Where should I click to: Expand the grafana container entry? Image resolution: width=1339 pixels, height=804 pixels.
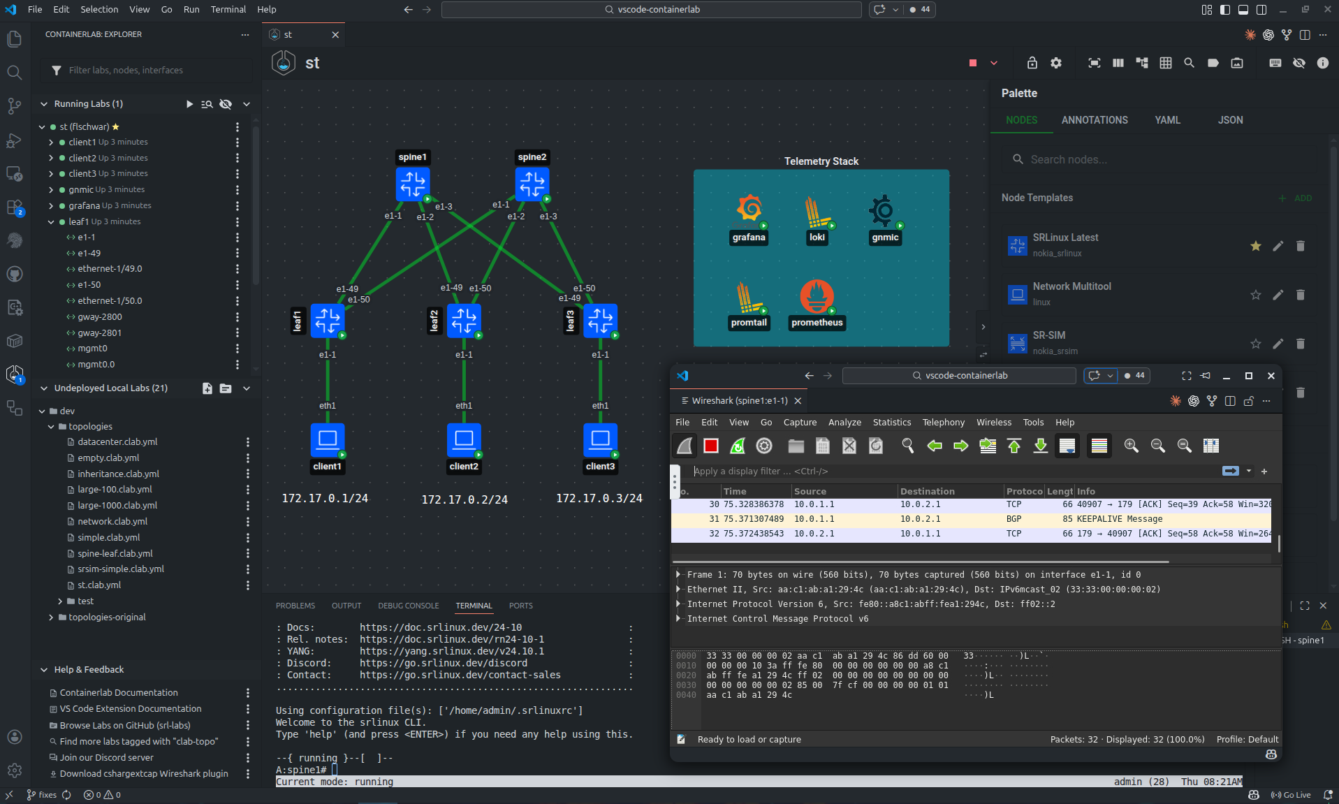click(51, 206)
